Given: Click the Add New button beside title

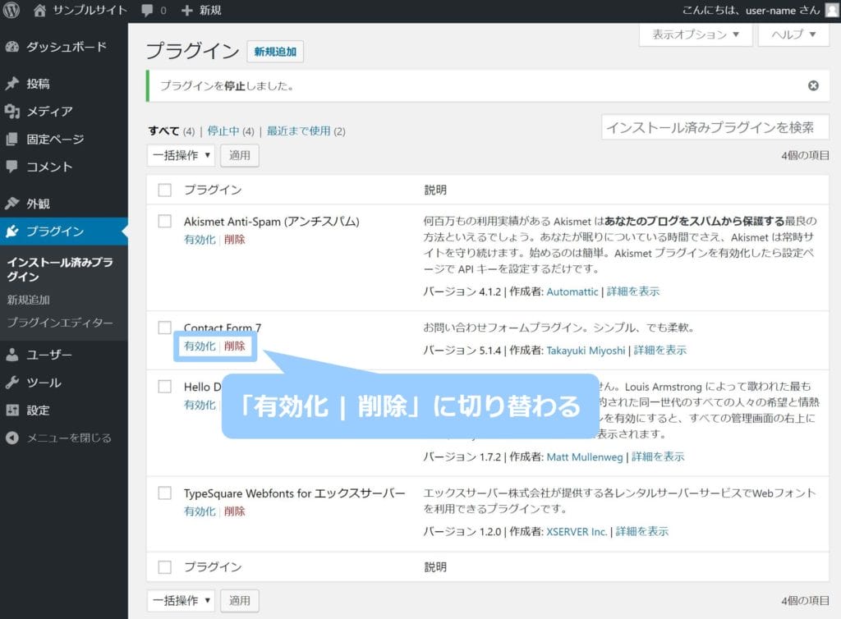Looking at the screenshot, I should coord(275,52).
